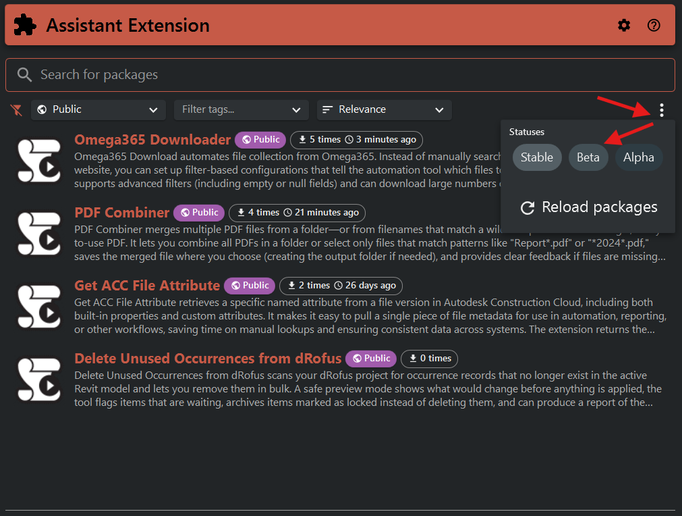Open the settings gear icon
This screenshot has width=682, height=516.
coord(624,26)
